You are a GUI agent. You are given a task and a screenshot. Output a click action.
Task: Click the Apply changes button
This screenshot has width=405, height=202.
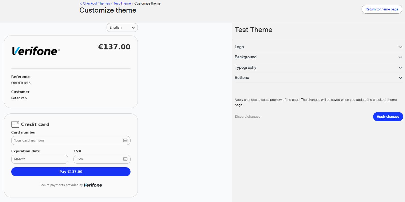tap(388, 117)
